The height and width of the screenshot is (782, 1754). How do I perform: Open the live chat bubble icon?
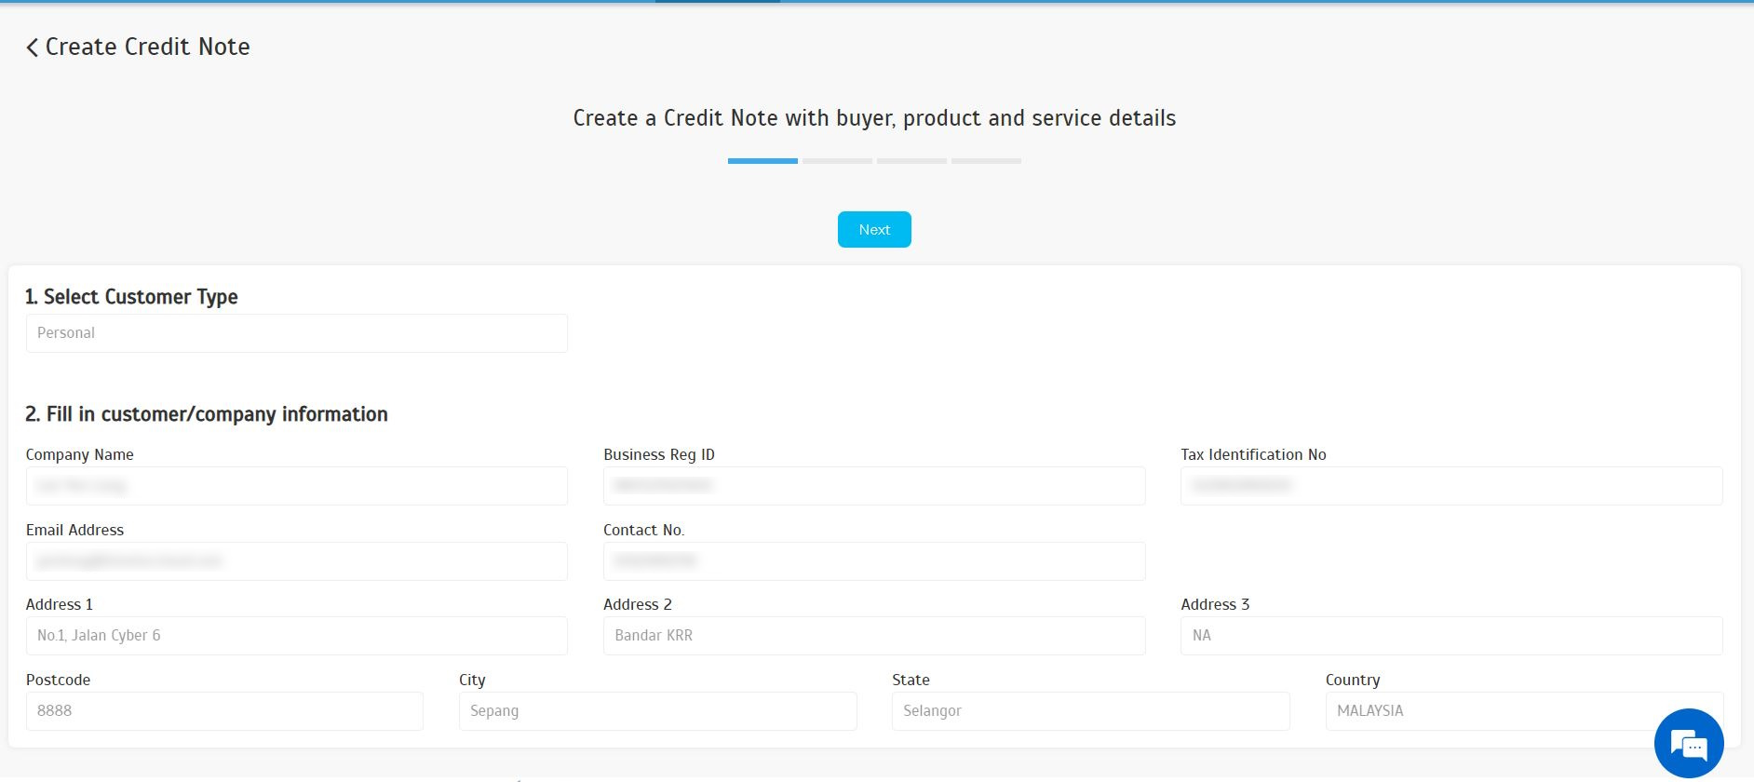pos(1688,743)
